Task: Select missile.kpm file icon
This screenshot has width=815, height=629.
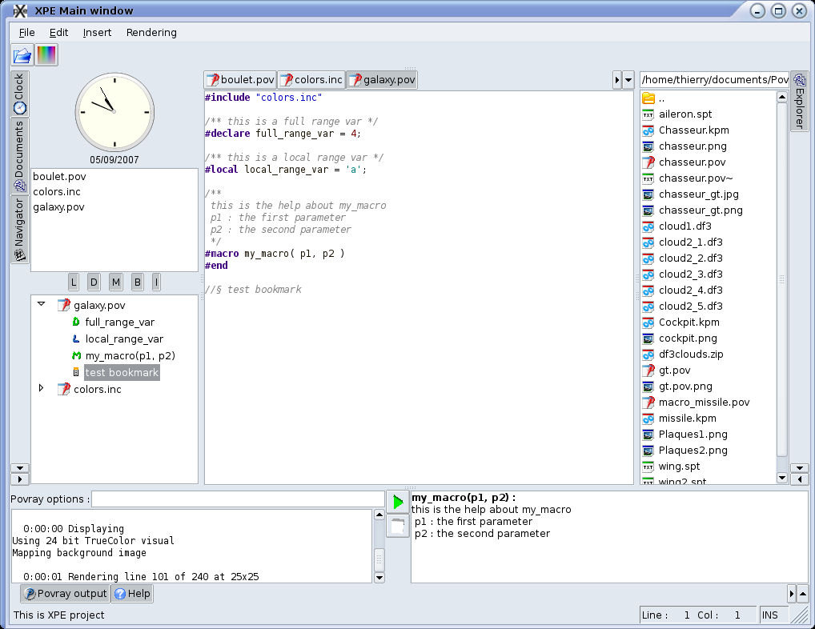Action: [648, 419]
